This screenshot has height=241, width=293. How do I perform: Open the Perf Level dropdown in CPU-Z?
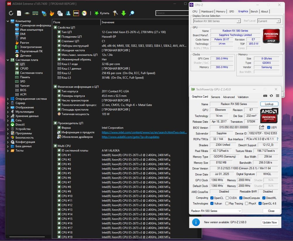pyautogui.click(x=269, y=21)
